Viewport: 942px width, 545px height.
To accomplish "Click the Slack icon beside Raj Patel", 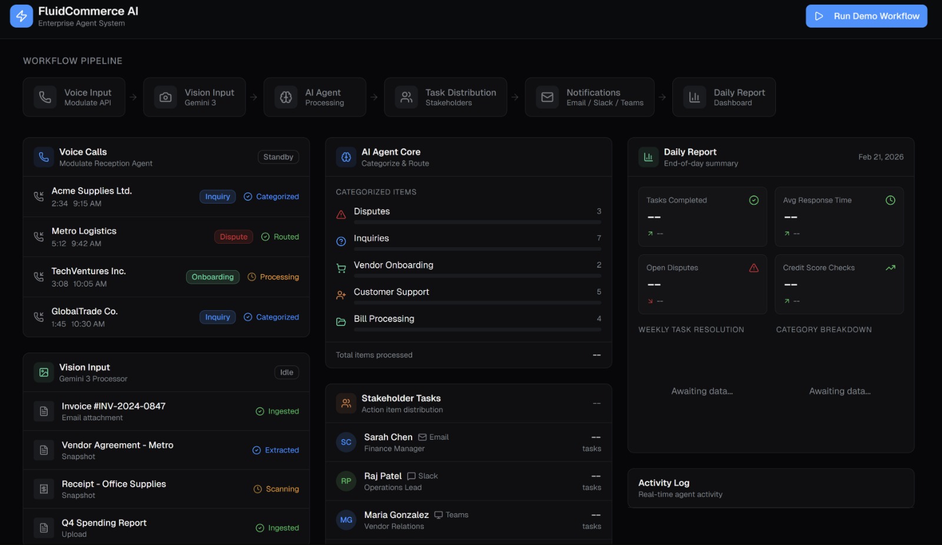I will [x=412, y=476].
